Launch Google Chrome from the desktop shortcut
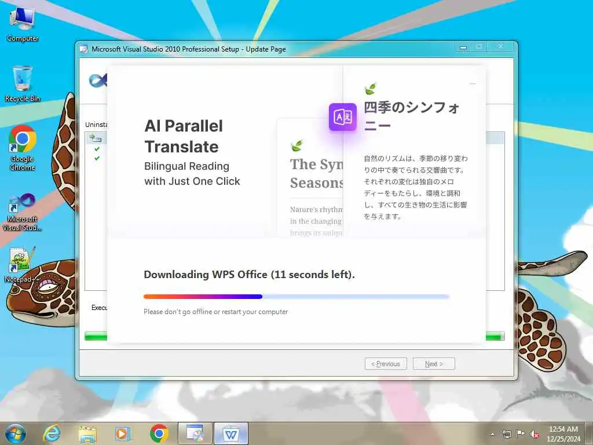Viewport: 593px width, 445px height. 23,148
